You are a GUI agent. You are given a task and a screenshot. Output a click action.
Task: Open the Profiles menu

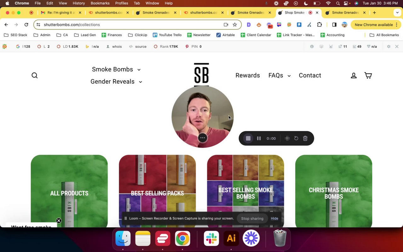(122, 3)
